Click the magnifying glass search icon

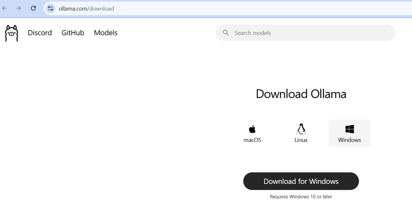click(x=226, y=33)
